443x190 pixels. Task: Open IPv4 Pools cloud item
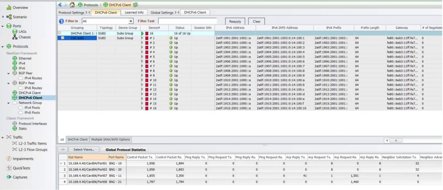point(29,108)
